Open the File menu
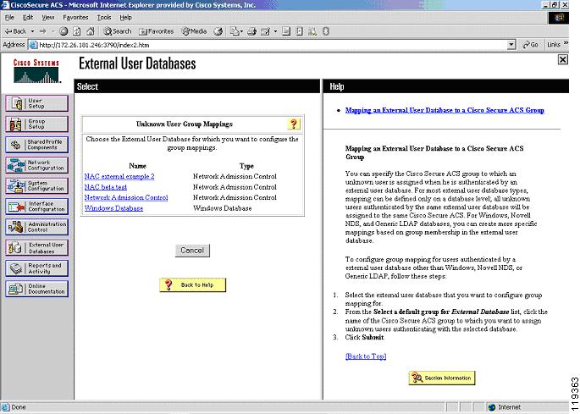This screenshot has width=580, height=414. [x=9, y=18]
